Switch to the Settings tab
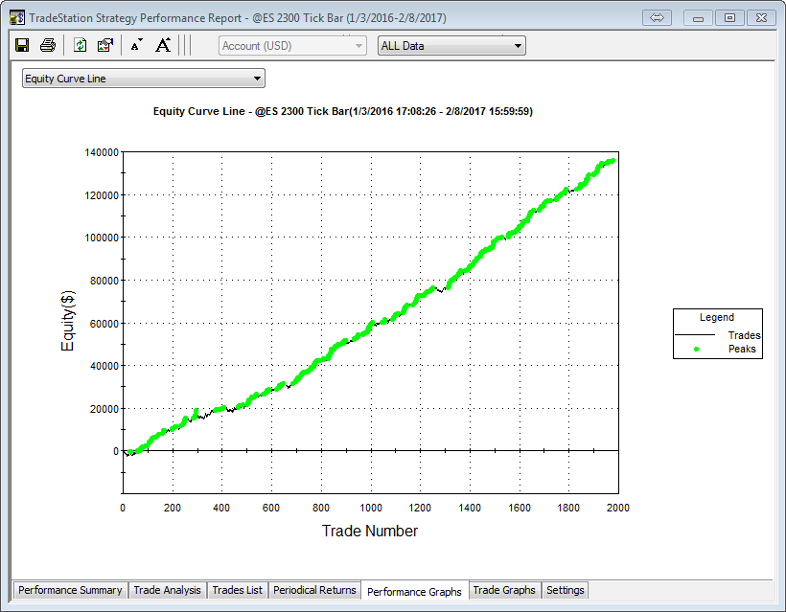This screenshot has height=612, width=786. pyautogui.click(x=565, y=590)
